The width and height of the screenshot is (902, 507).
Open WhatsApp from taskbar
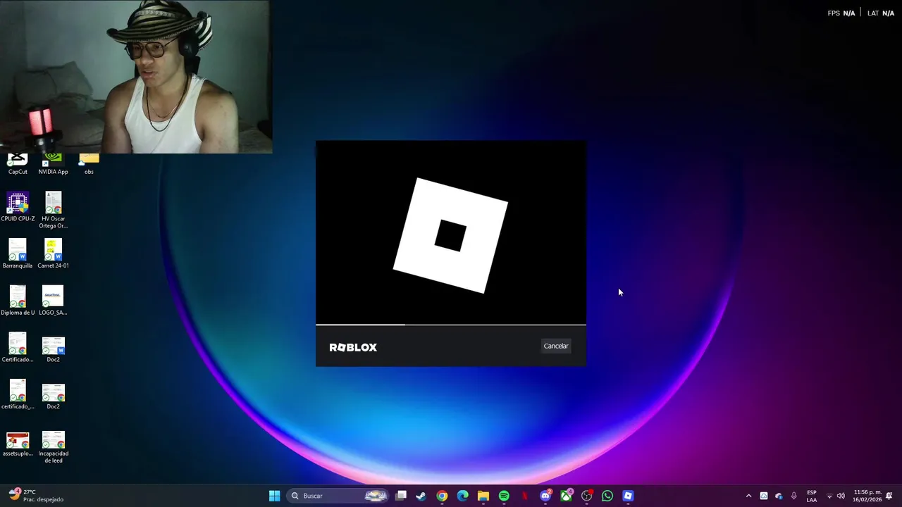click(607, 496)
